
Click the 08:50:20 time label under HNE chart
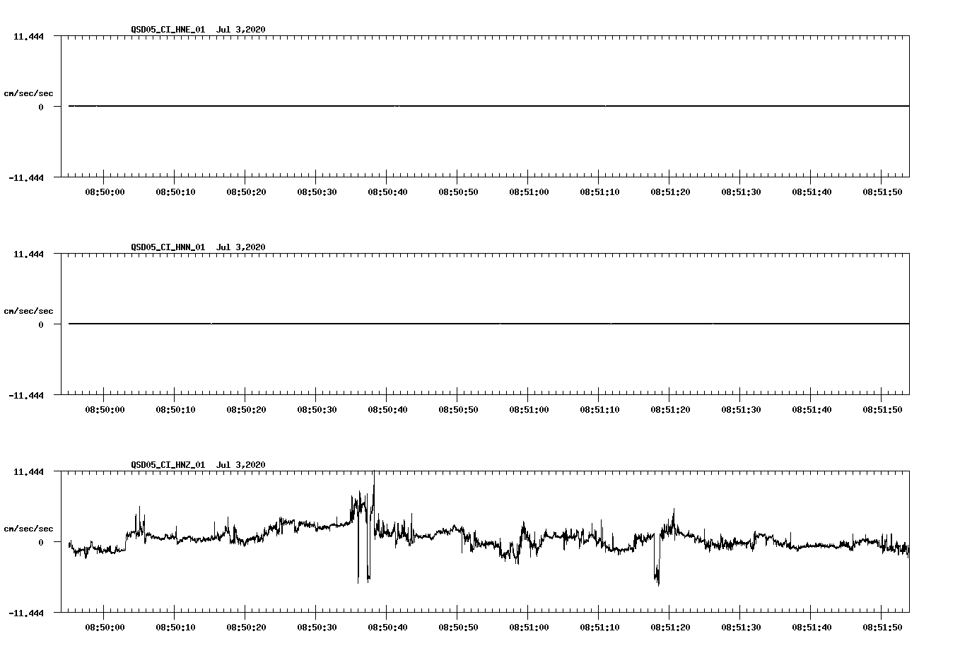click(246, 192)
